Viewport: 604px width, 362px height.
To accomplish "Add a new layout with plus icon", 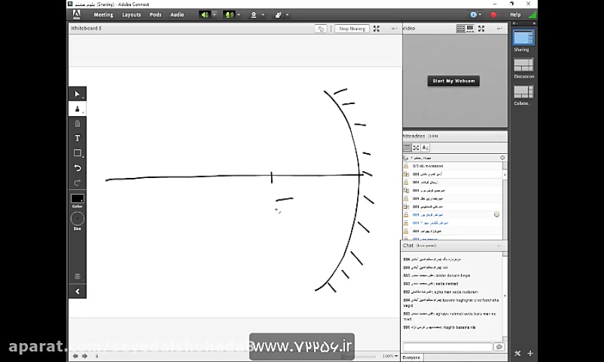I will pos(530,353).
